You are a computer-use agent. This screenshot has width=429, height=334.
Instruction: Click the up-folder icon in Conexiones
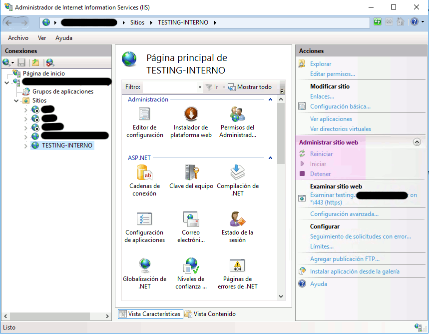pyautogui.click(x=35, y=62)
